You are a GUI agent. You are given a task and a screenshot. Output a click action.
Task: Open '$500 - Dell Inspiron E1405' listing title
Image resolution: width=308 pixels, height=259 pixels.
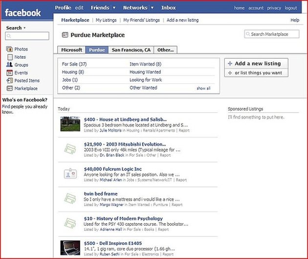tap(113, 243)
